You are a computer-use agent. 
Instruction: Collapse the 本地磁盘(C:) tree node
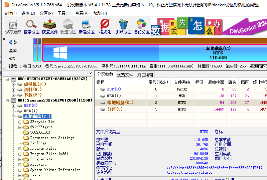tap(13, 117)
